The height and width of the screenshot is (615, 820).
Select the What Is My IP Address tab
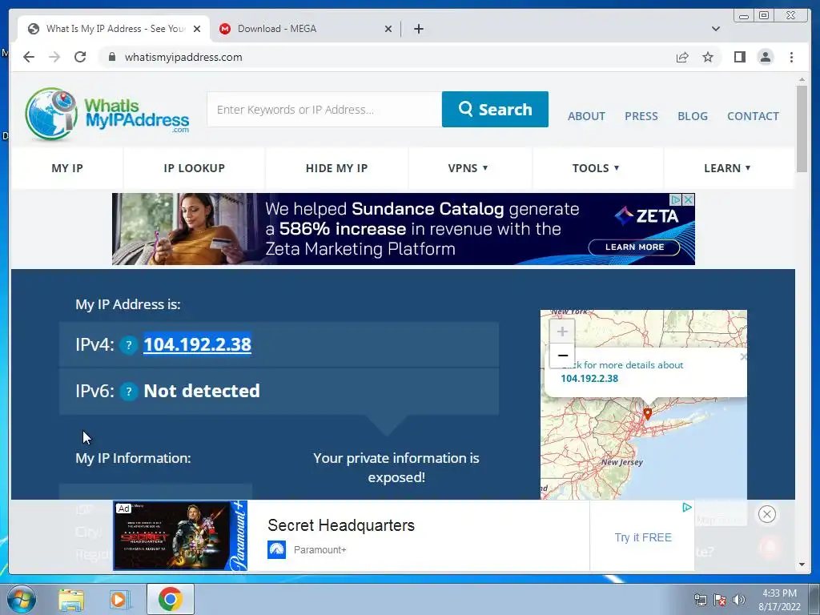[x=114, y=29]
